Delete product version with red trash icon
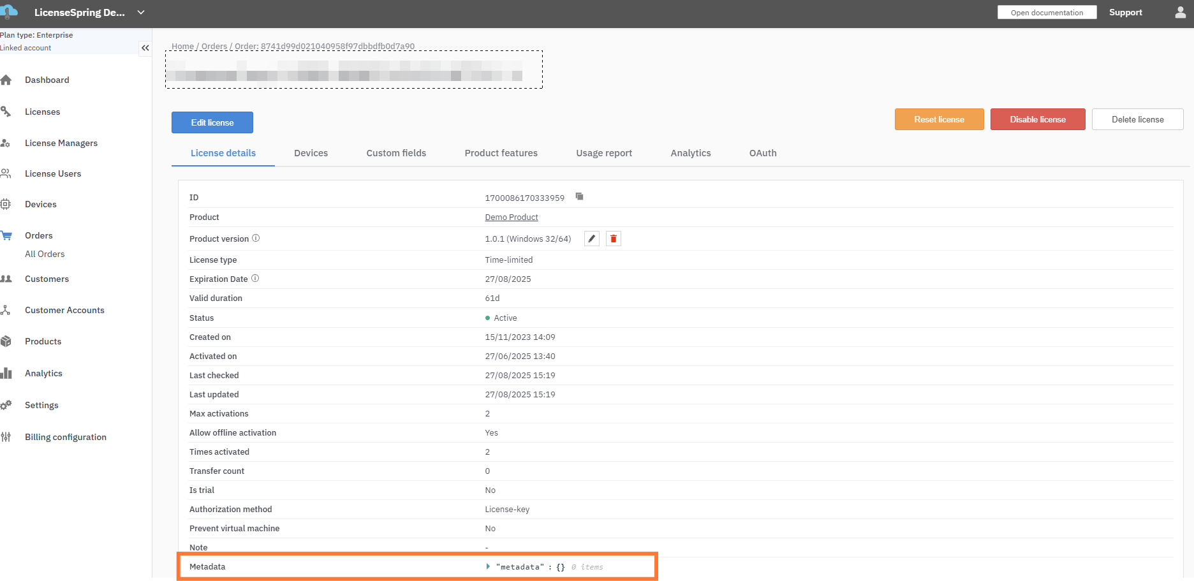The width and height of the screenshot is (1194, 581). (614, 239)
